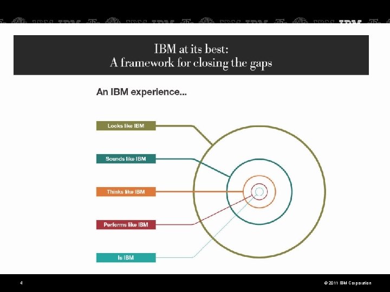Click the white IBM logo in header
This screenshot has height=292, width=390.
pyautogui.click(x=350, y=22)
